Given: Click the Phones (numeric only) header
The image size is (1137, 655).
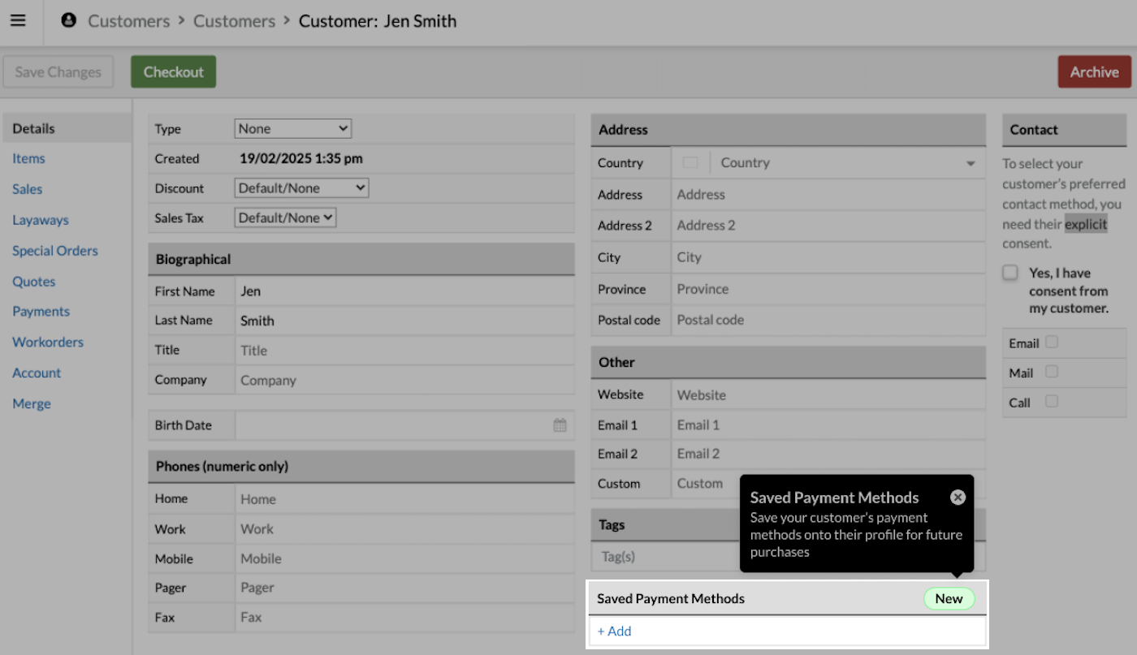Looking at the screenshot, I should tap(361, 467).
